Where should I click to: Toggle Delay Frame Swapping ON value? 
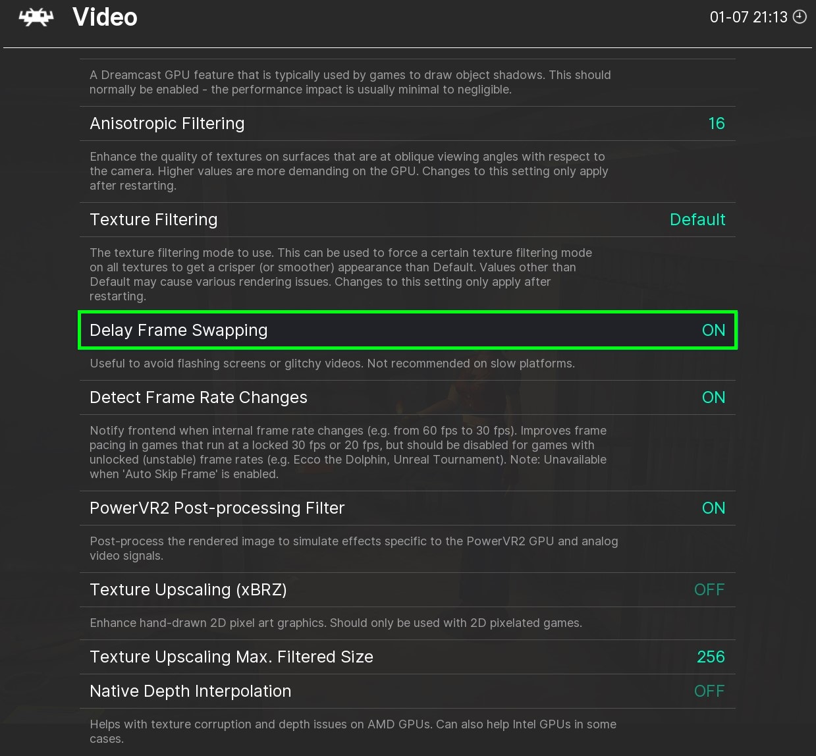click(713, 331)
